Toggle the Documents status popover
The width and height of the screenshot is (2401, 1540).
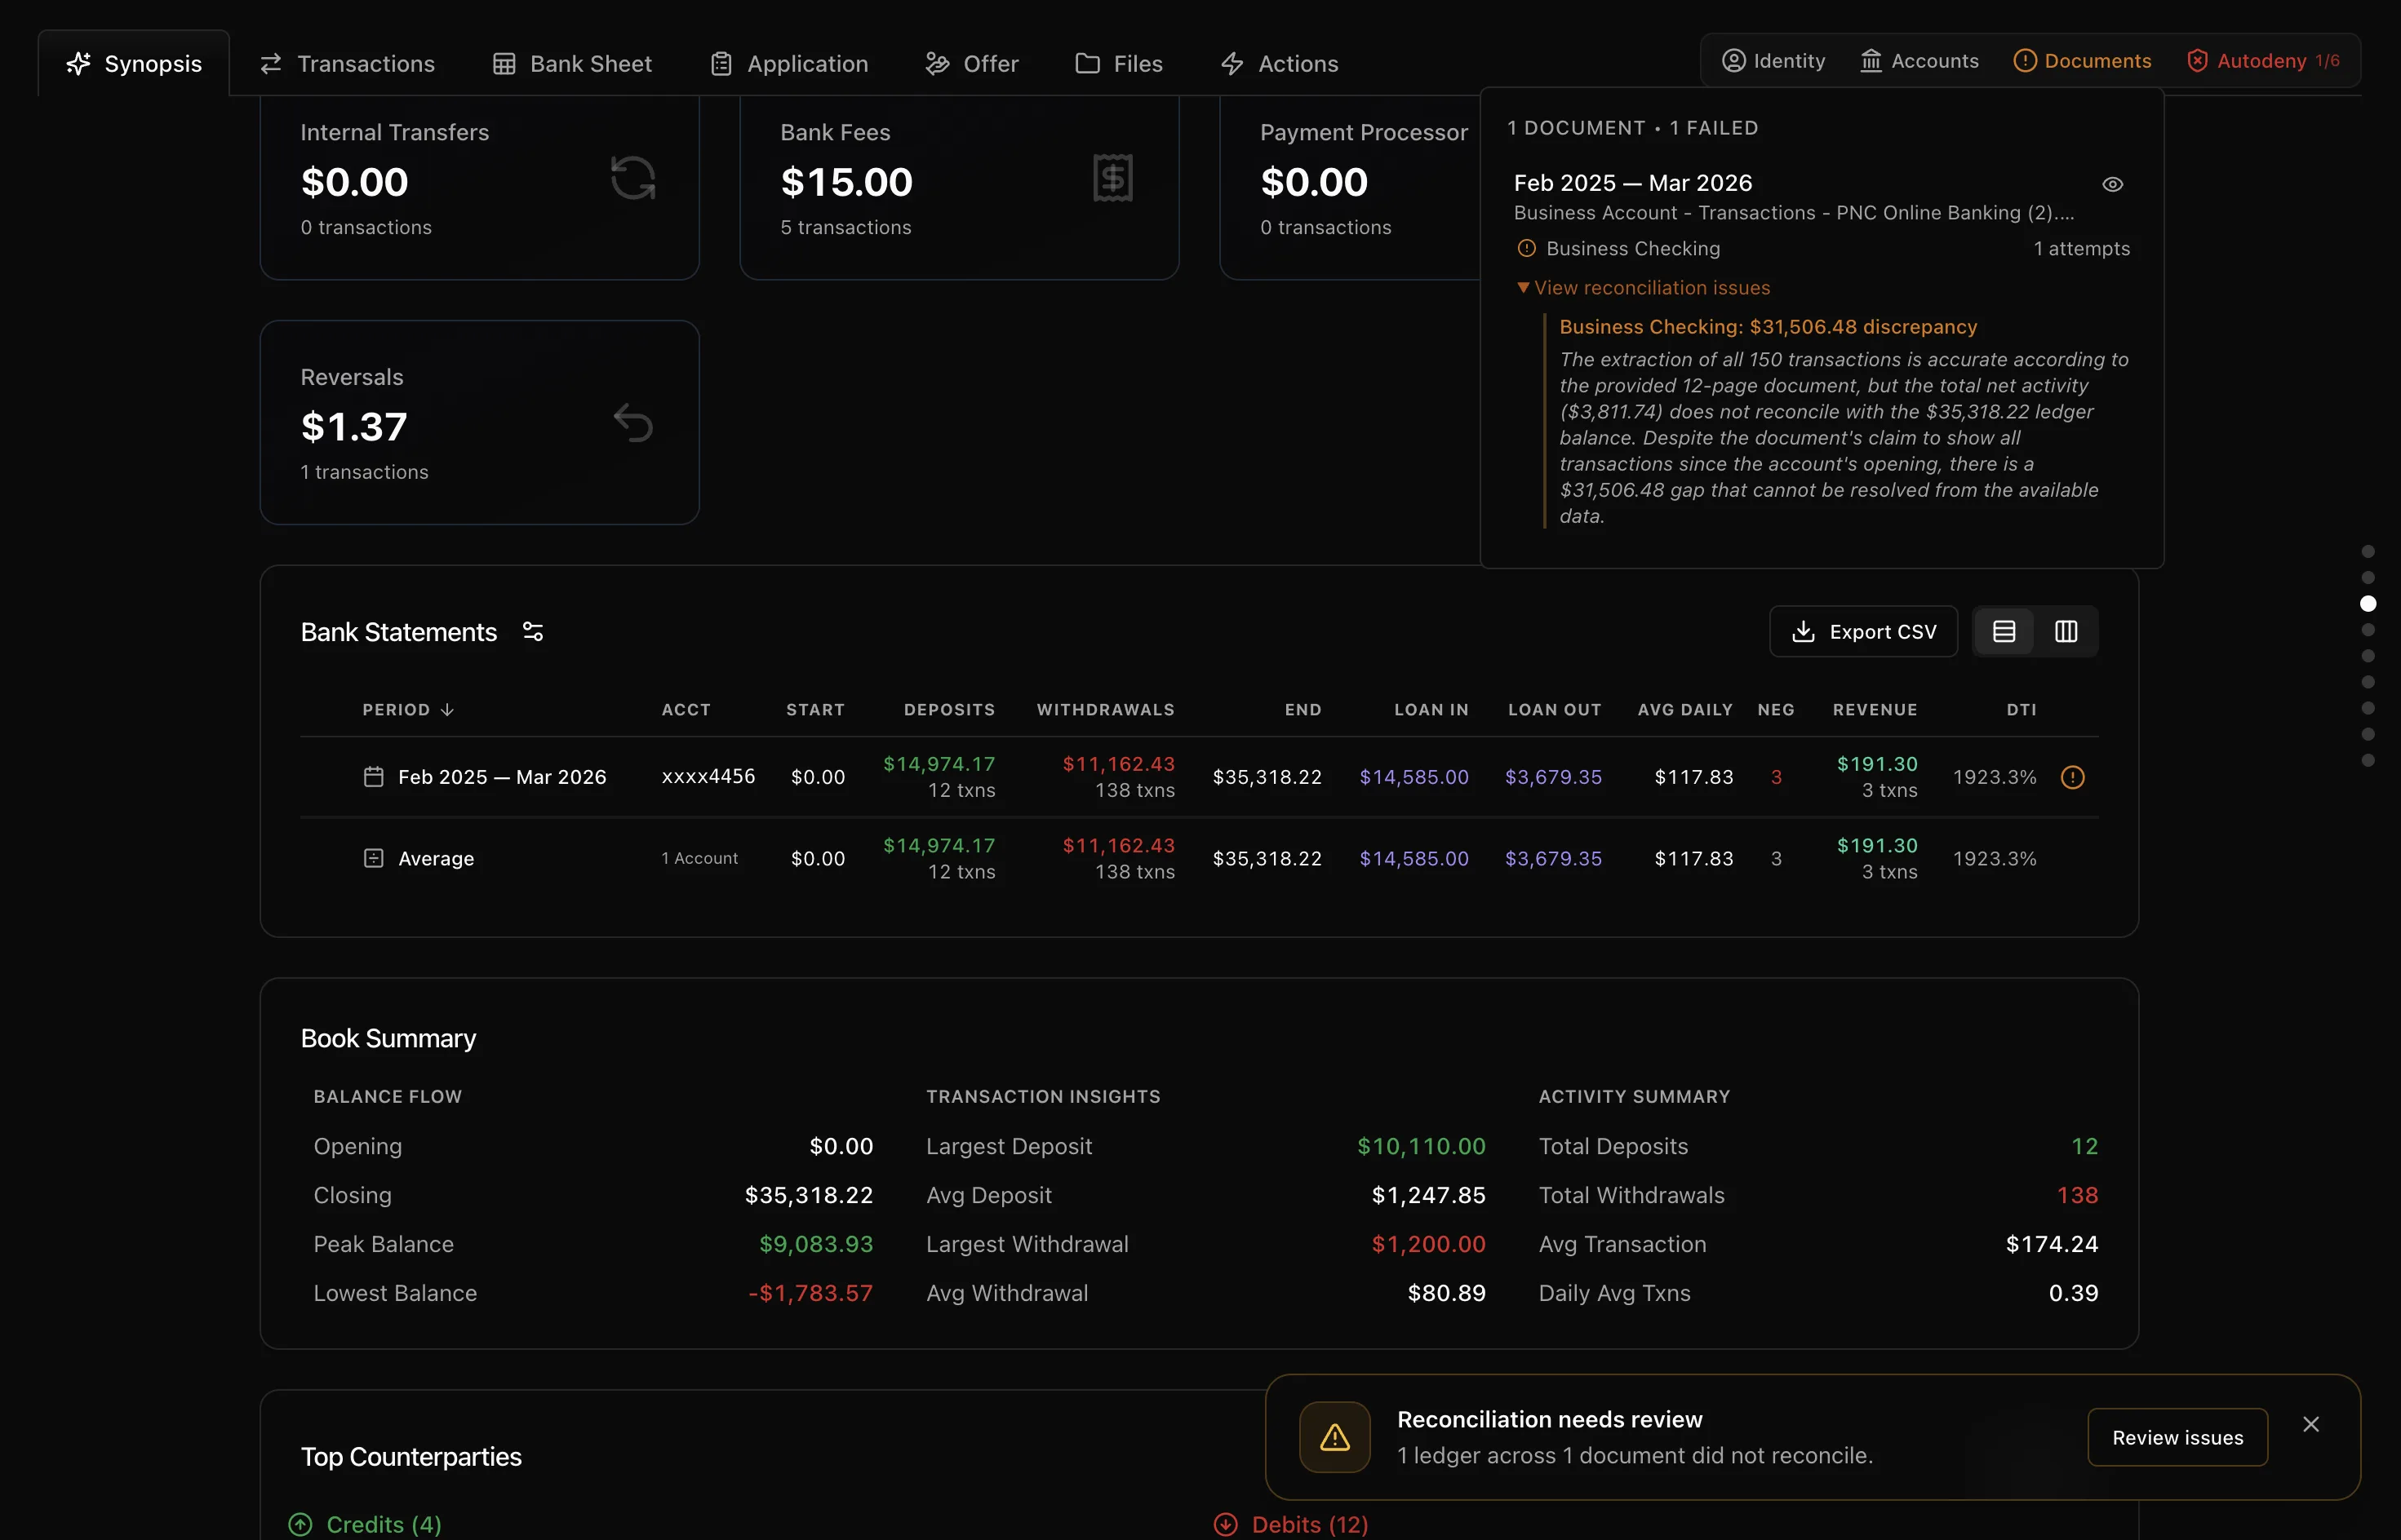[x=2082, y=61]
